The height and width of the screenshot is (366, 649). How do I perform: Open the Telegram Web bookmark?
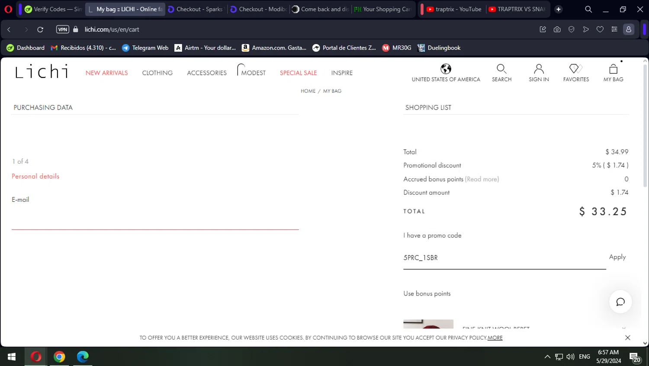click(x=145, y=48)
